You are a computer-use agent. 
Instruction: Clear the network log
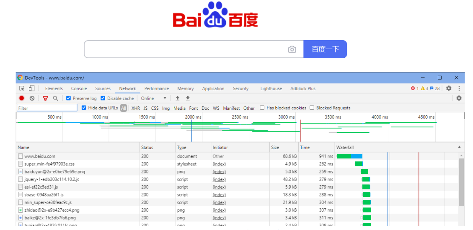tap(32, 98)
